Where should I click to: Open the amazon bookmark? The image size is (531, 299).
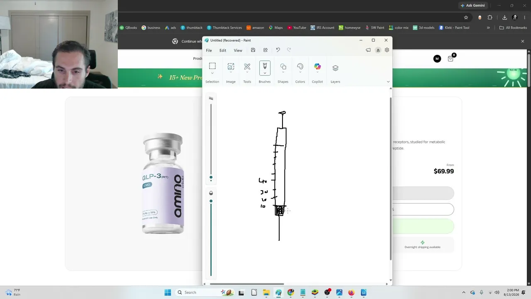click(x=255, y=28)
